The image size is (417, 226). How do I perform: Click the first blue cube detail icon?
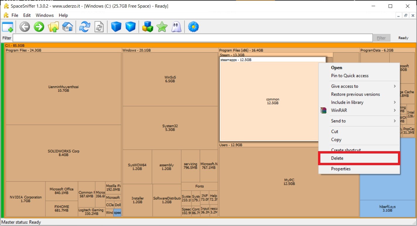click(x=116, y=27)
